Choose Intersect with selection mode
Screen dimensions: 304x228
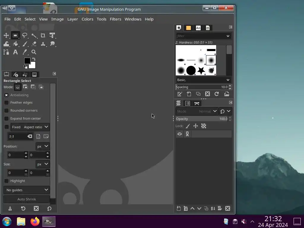point(41,87)
